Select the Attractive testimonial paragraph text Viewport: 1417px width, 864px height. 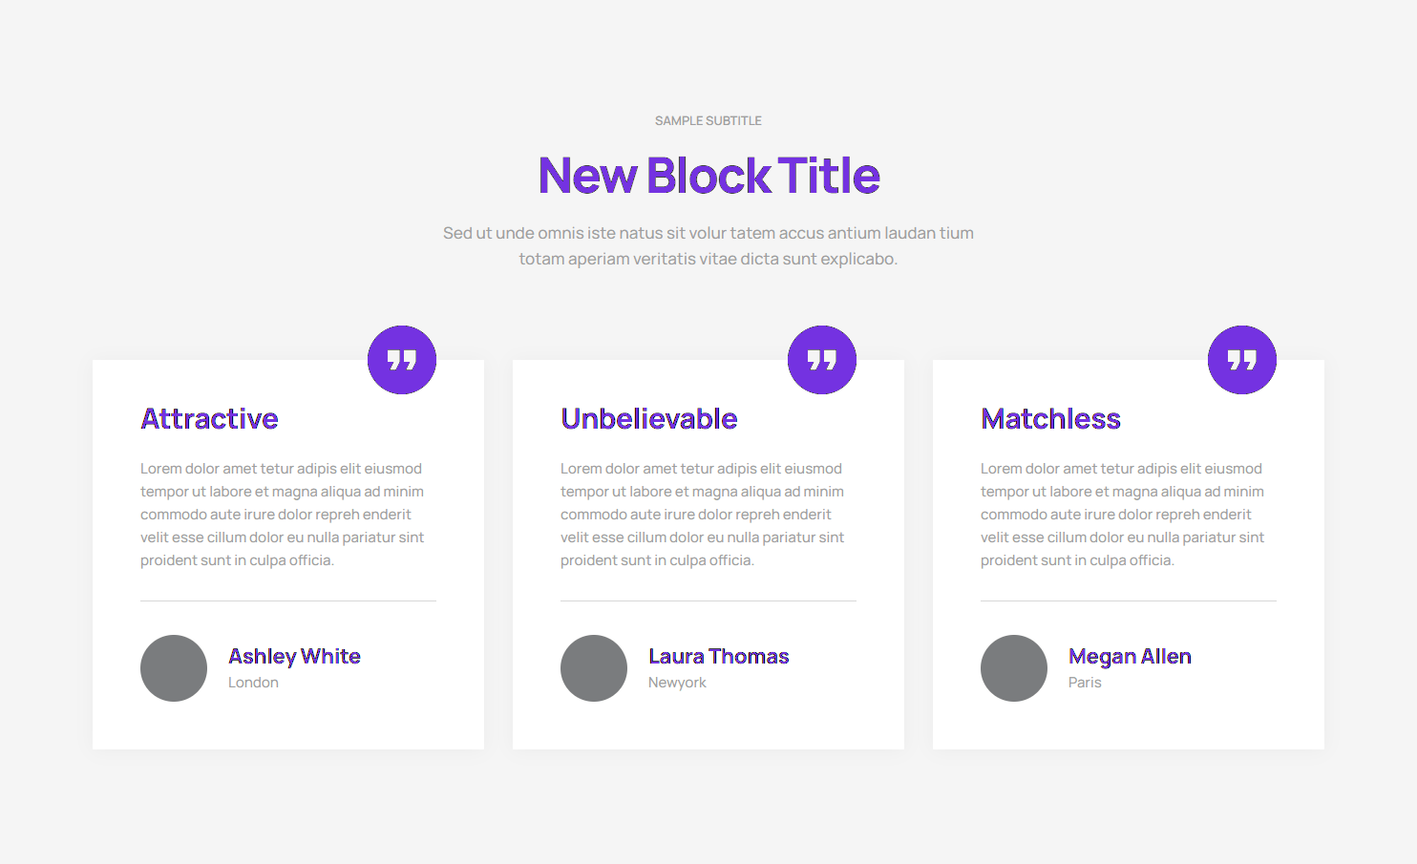click(x=283, y=515)
